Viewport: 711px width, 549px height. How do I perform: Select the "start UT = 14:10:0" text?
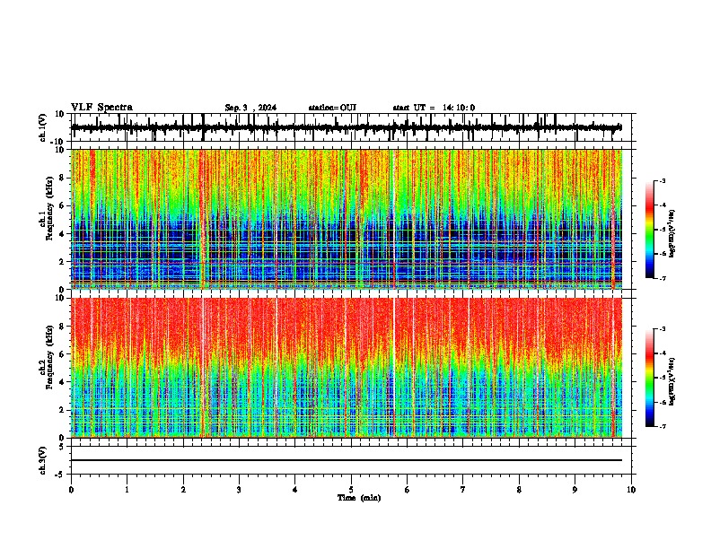[x=434, y=108]
